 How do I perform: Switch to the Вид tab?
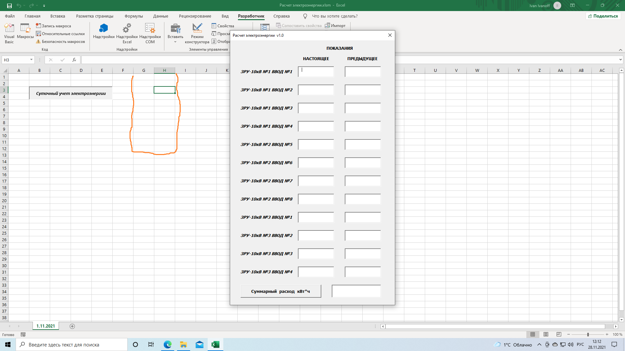coord(225,16)
